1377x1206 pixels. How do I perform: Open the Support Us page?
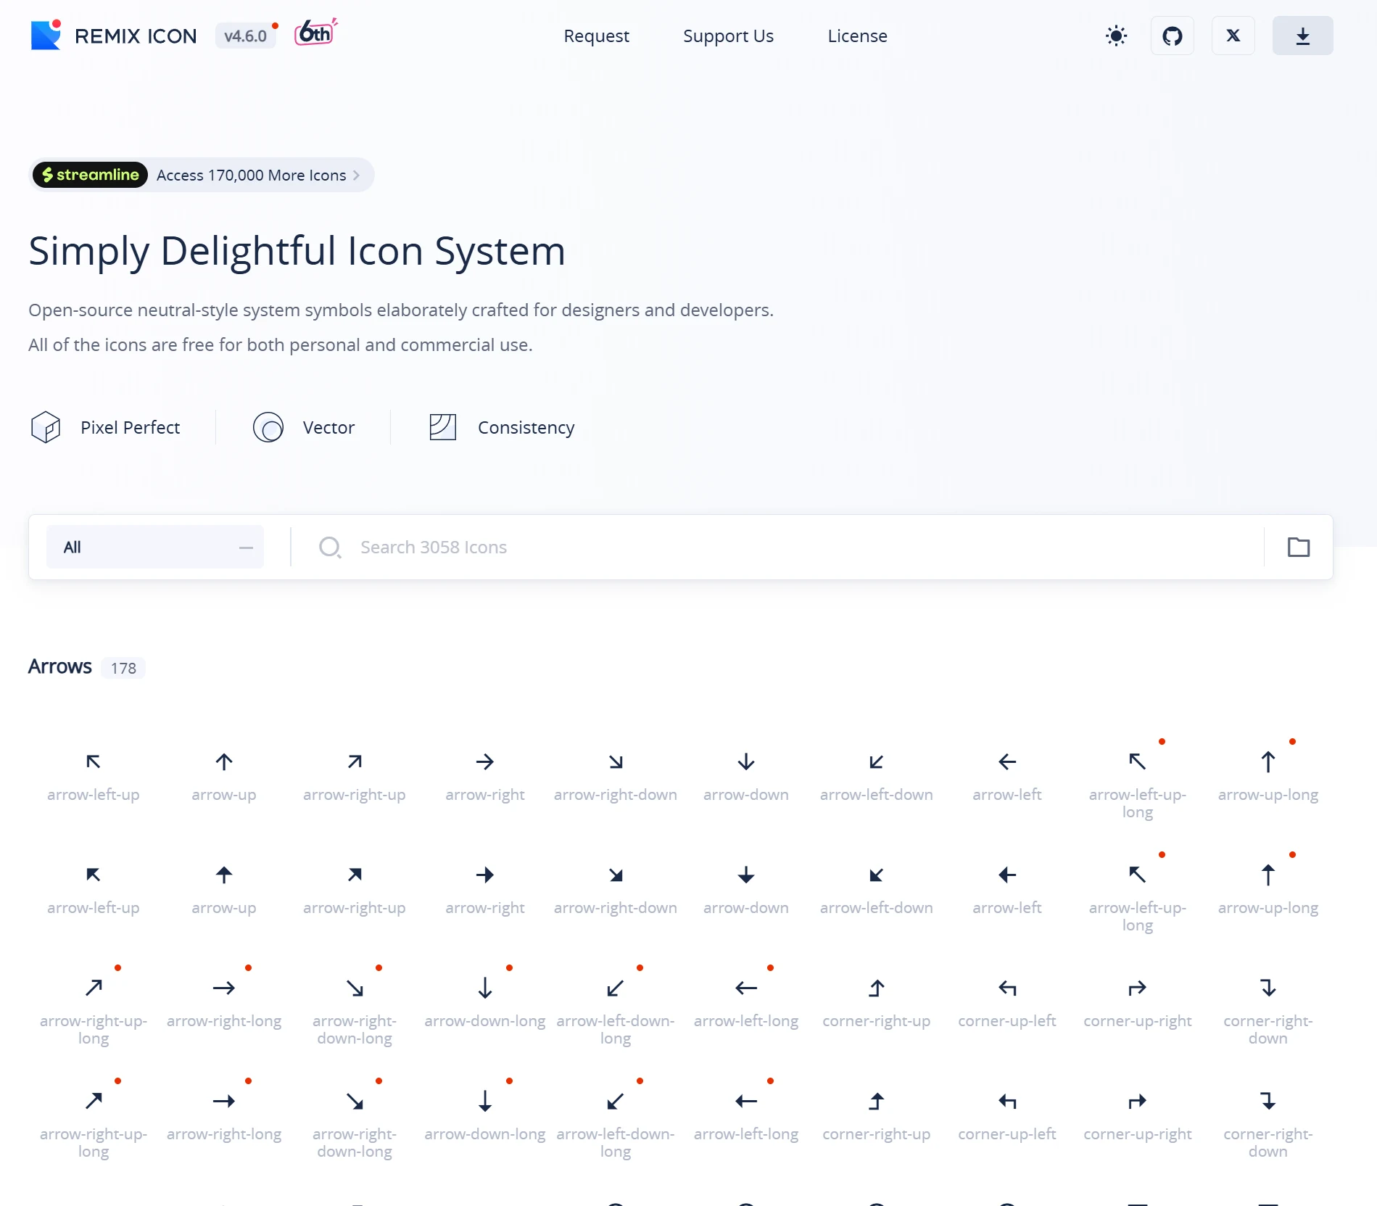pyautogui.click(x=728, y=36)
